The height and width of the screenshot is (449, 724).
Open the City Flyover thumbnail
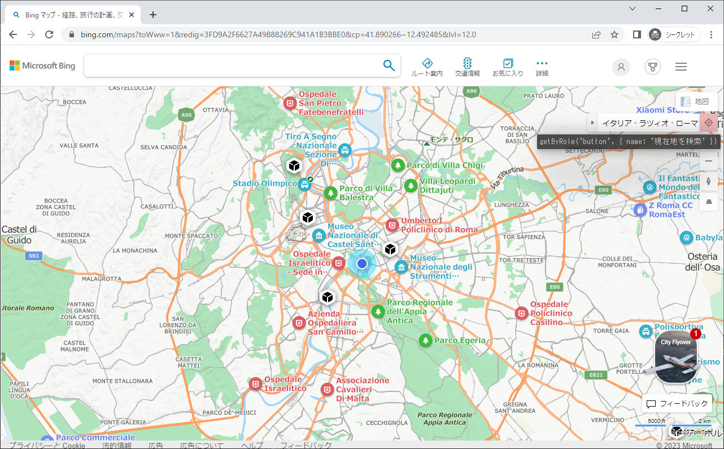click(676, 357)
